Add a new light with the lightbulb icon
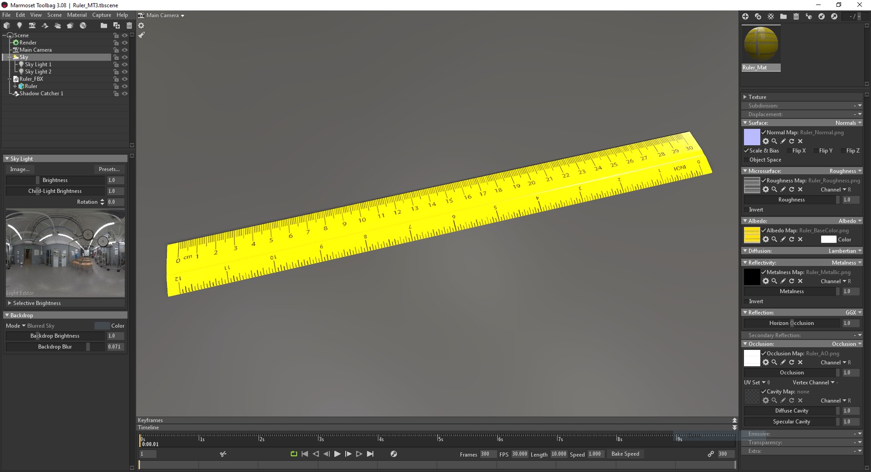 point(20,25)
